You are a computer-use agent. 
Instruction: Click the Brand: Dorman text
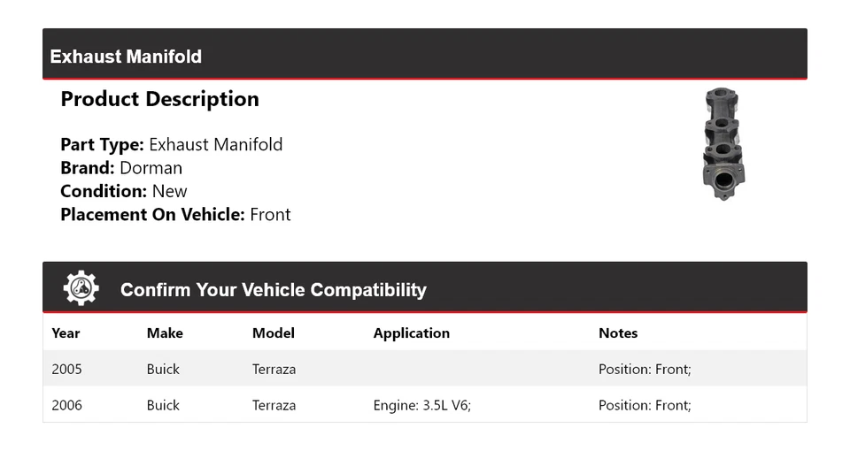click(x=121, y=168)
